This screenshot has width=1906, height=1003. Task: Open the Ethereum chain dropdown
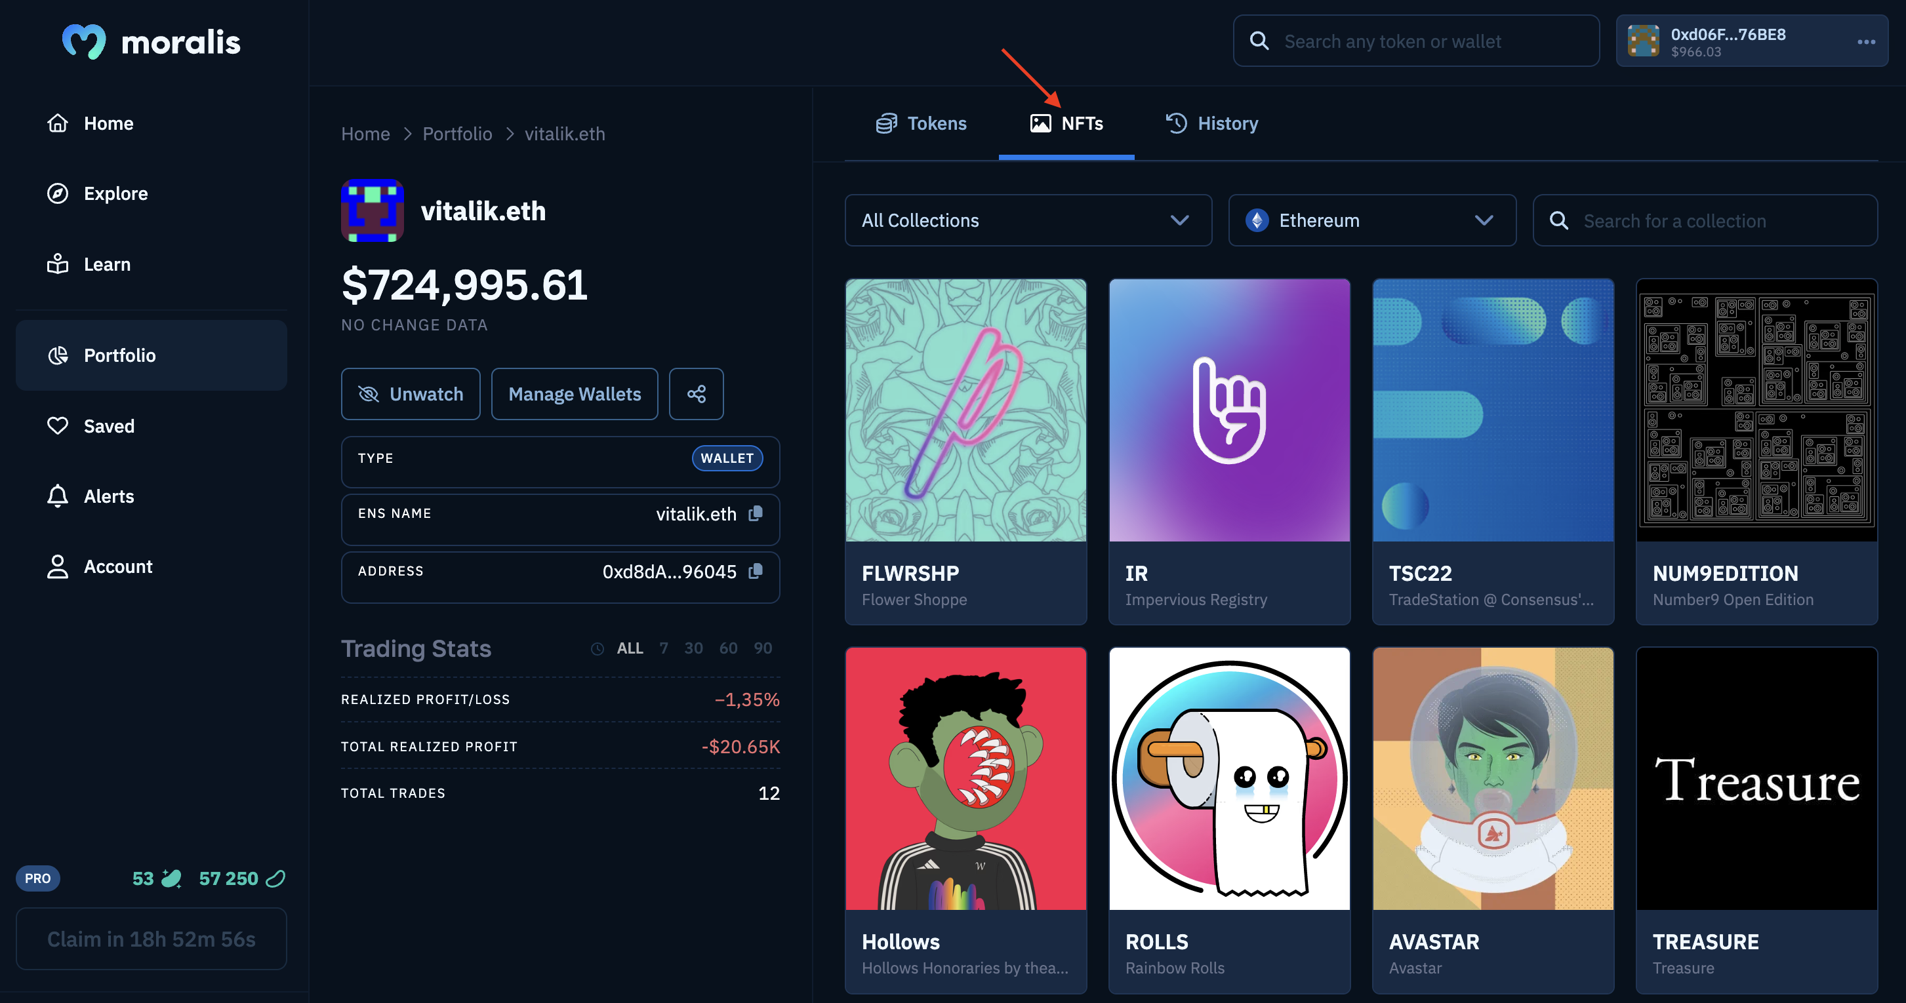[1372, 220]
